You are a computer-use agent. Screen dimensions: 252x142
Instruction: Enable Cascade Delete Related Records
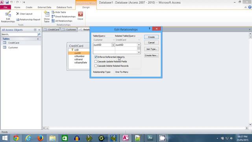[96, 66]
